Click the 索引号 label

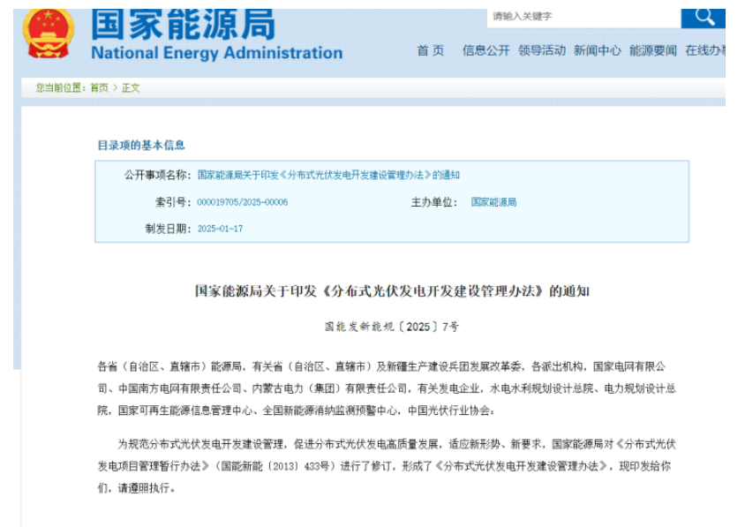[x=173, y=202]
